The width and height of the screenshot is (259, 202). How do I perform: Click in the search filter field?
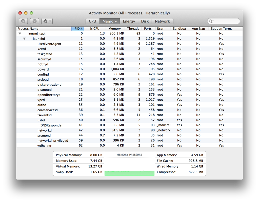click(226, 21)
